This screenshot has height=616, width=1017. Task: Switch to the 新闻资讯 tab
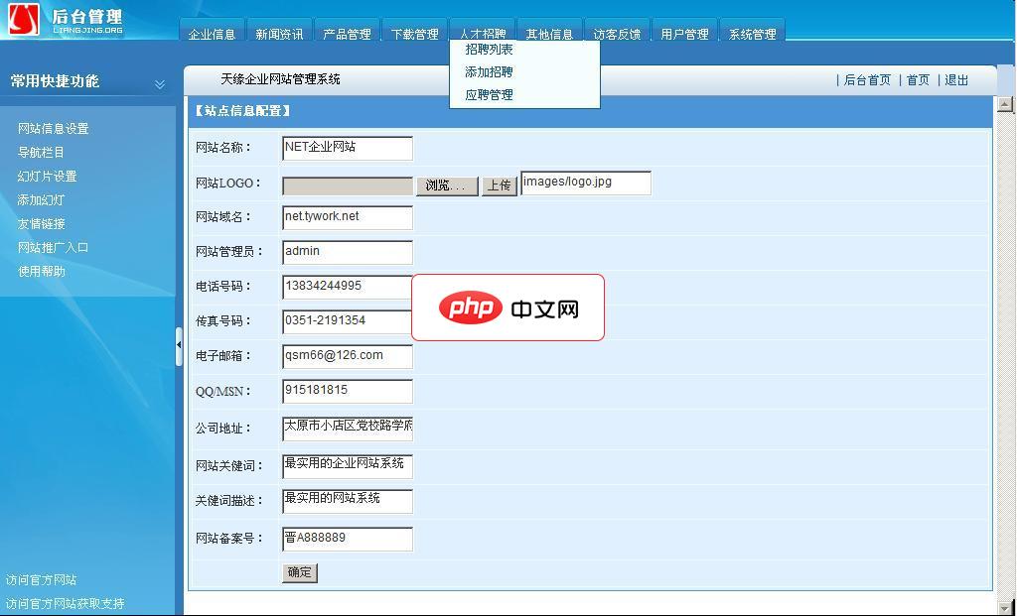pyautogui.click(x=279, y=31)
